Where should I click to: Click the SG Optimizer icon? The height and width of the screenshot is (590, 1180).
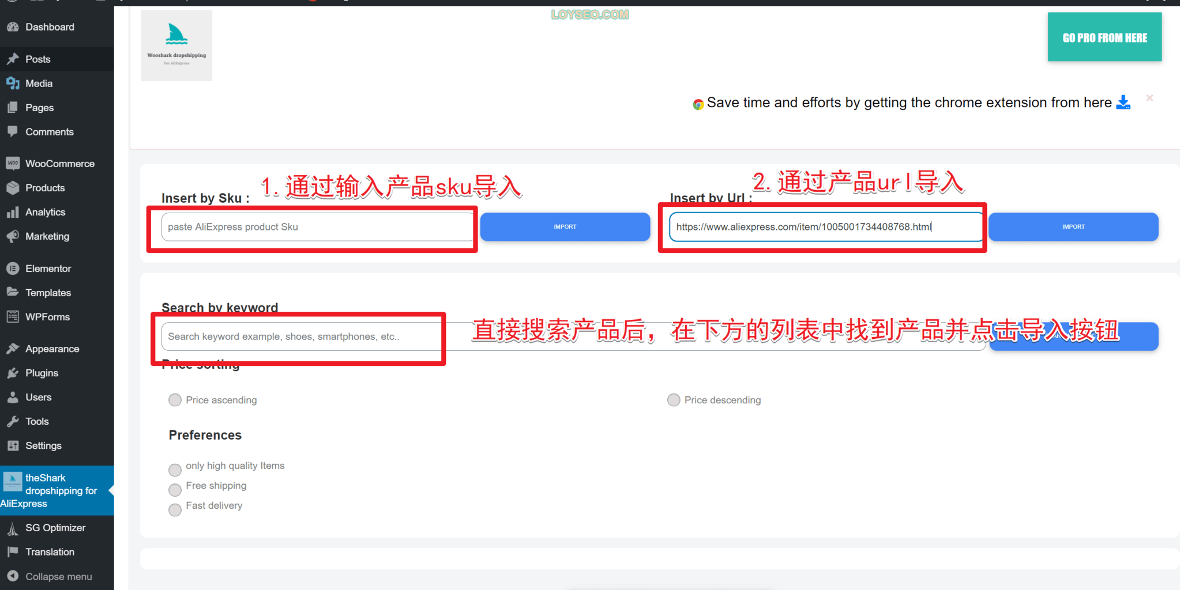13,528
